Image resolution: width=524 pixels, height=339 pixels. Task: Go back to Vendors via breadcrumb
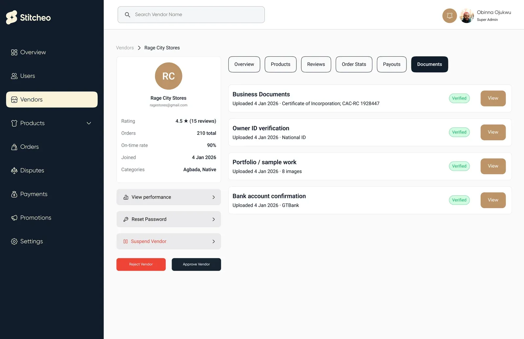pos(125,48)
